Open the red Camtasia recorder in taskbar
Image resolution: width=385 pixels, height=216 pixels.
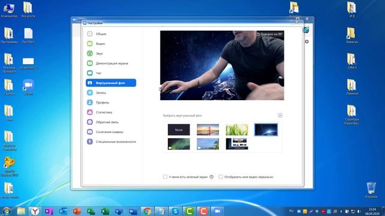(x=203, y=211)
